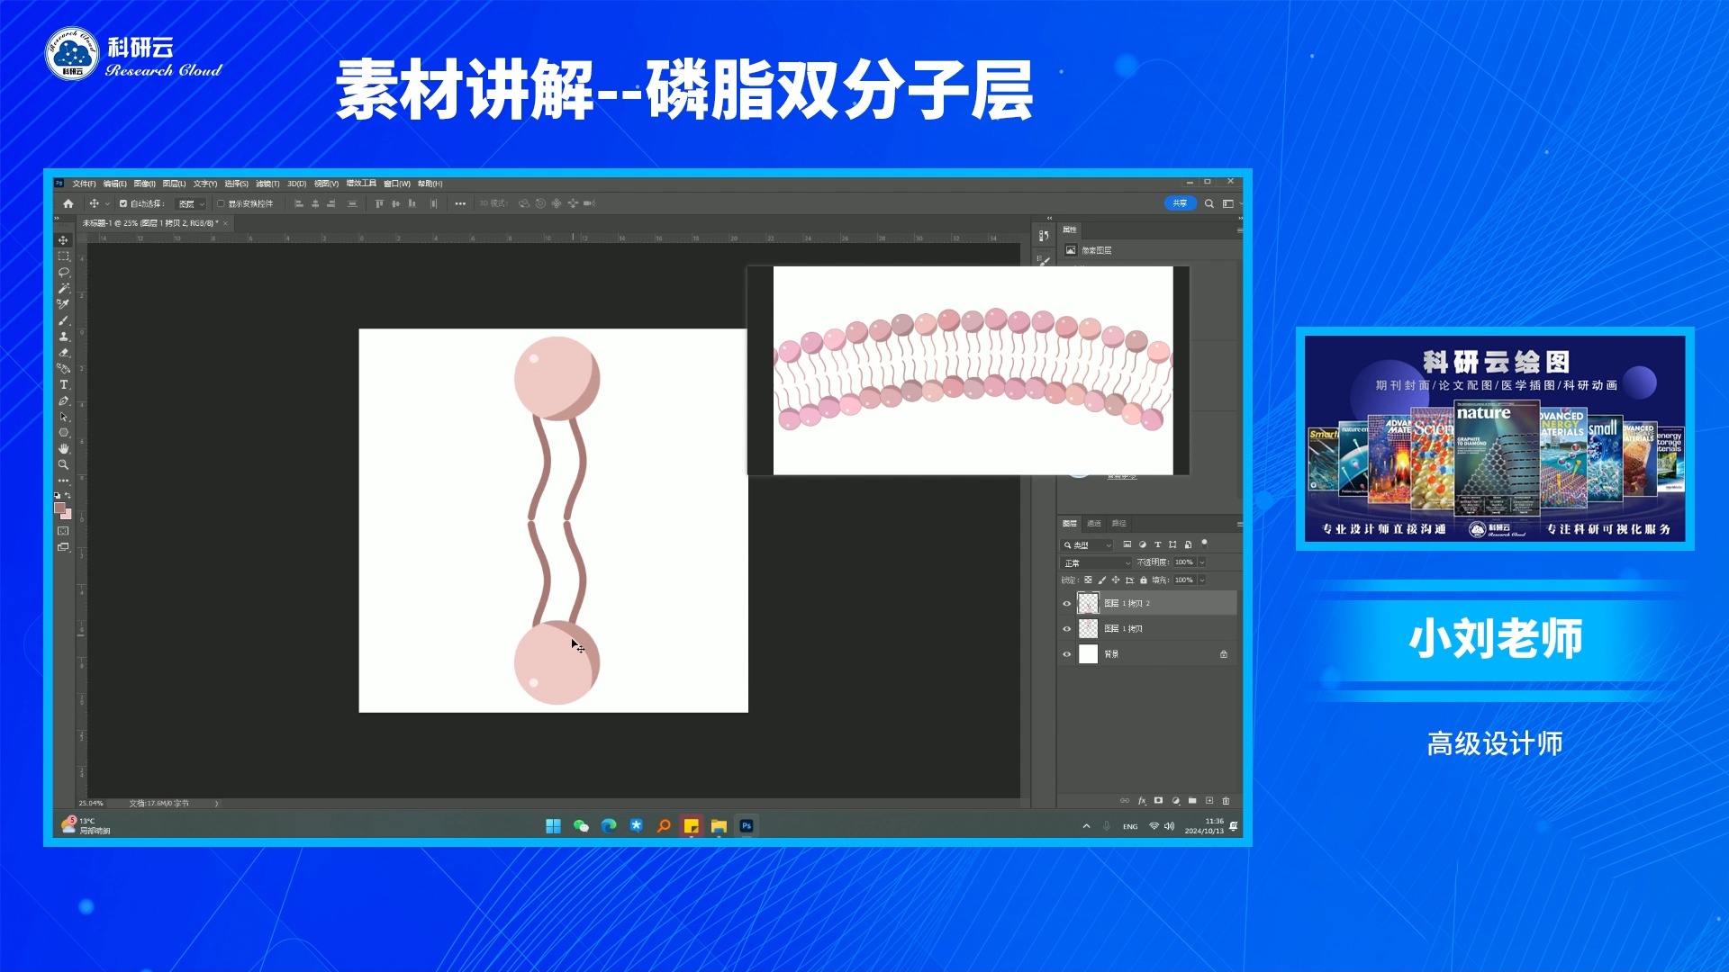Select the Brush tool
This screenshot has width=1729, height=972.
click(x=63, y=320)
